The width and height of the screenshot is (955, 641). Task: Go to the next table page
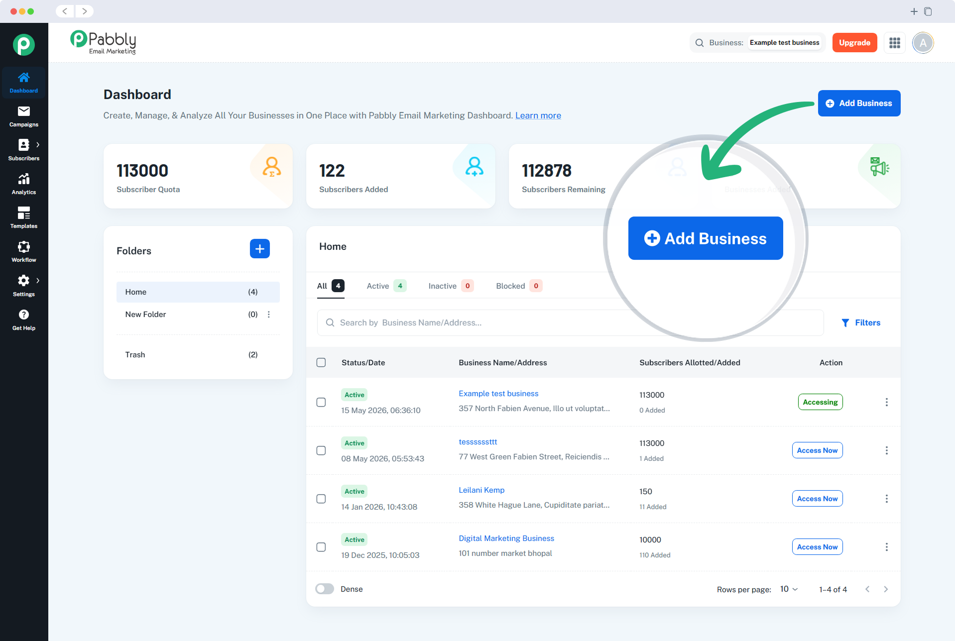pyautogui.click(x=886, y=589)
